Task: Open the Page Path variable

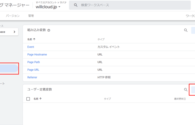Action: [x=33, y=62]
